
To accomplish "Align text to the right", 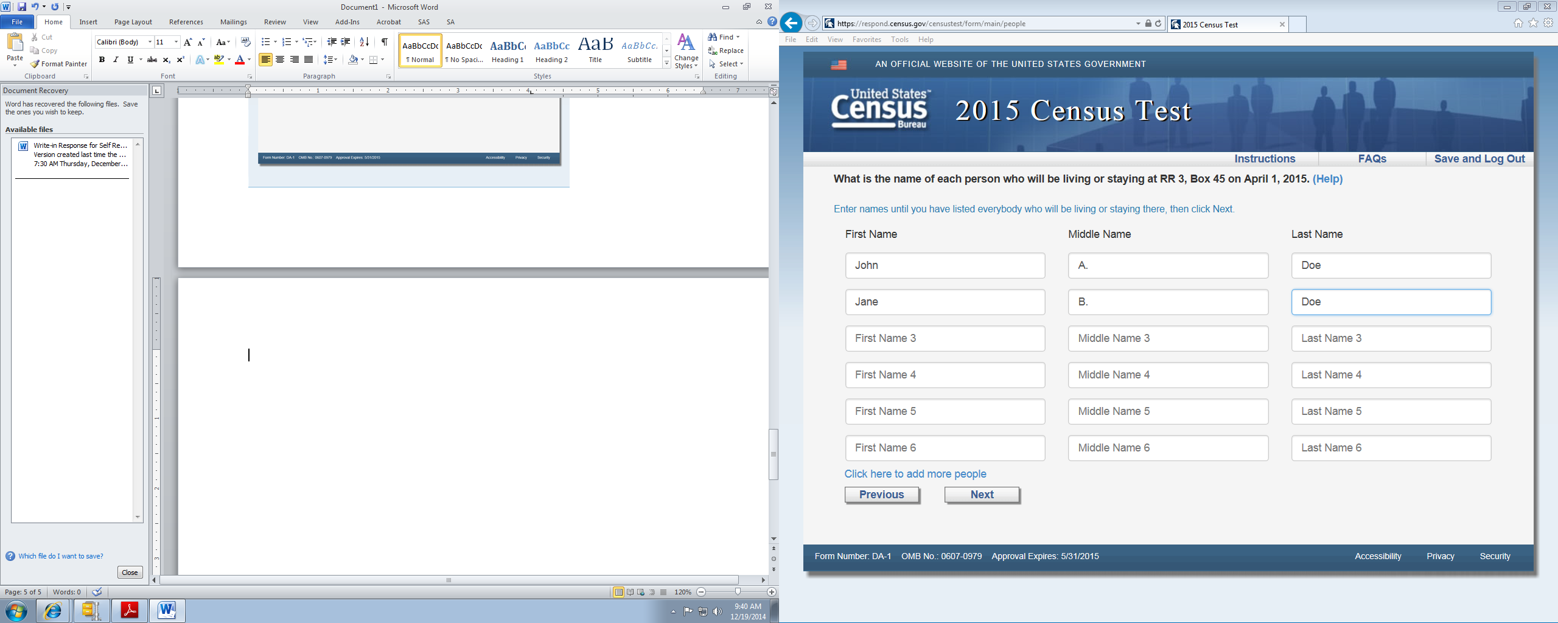I will [x=295, y=60].
